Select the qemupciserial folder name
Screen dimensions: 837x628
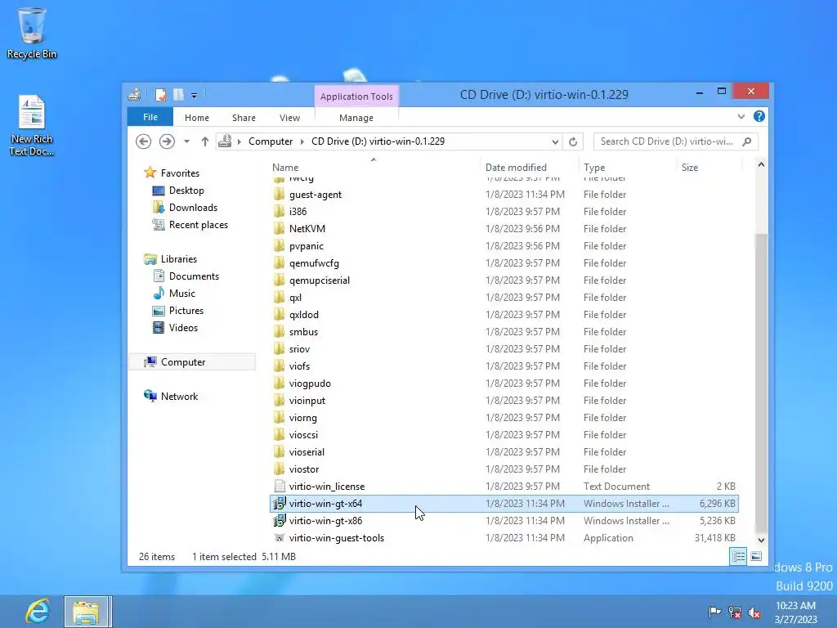point(320,280)
